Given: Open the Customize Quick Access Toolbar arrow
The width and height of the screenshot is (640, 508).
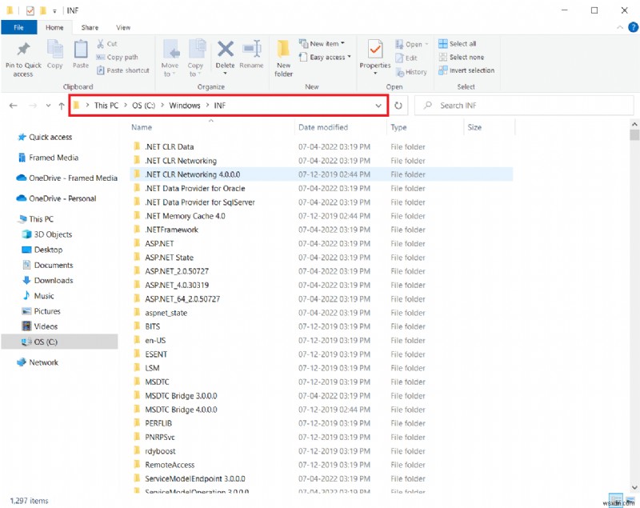Looking at the screenshot, I should [x=54, y=11].
